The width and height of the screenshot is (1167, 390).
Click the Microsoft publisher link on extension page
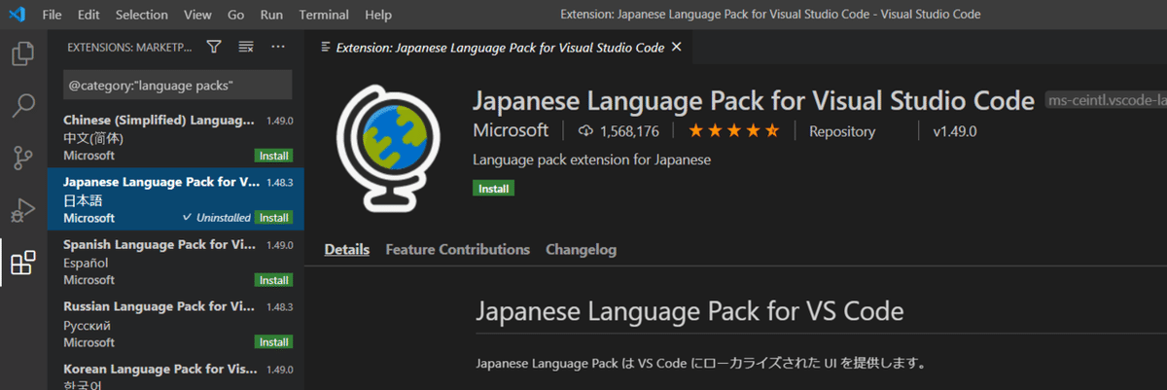(511, 131)
